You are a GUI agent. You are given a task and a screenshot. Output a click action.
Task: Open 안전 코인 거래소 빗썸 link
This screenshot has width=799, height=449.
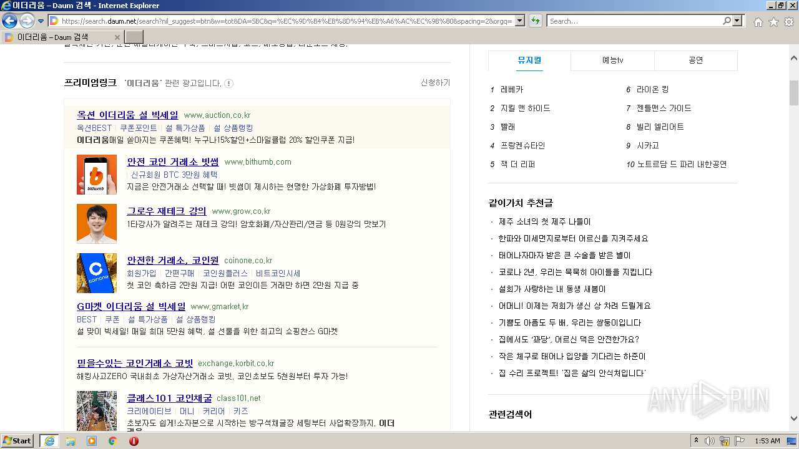[173, 162]
